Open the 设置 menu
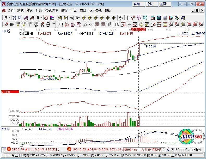The image size is (206, 159). pyautogui.click(x=64, y=10)
